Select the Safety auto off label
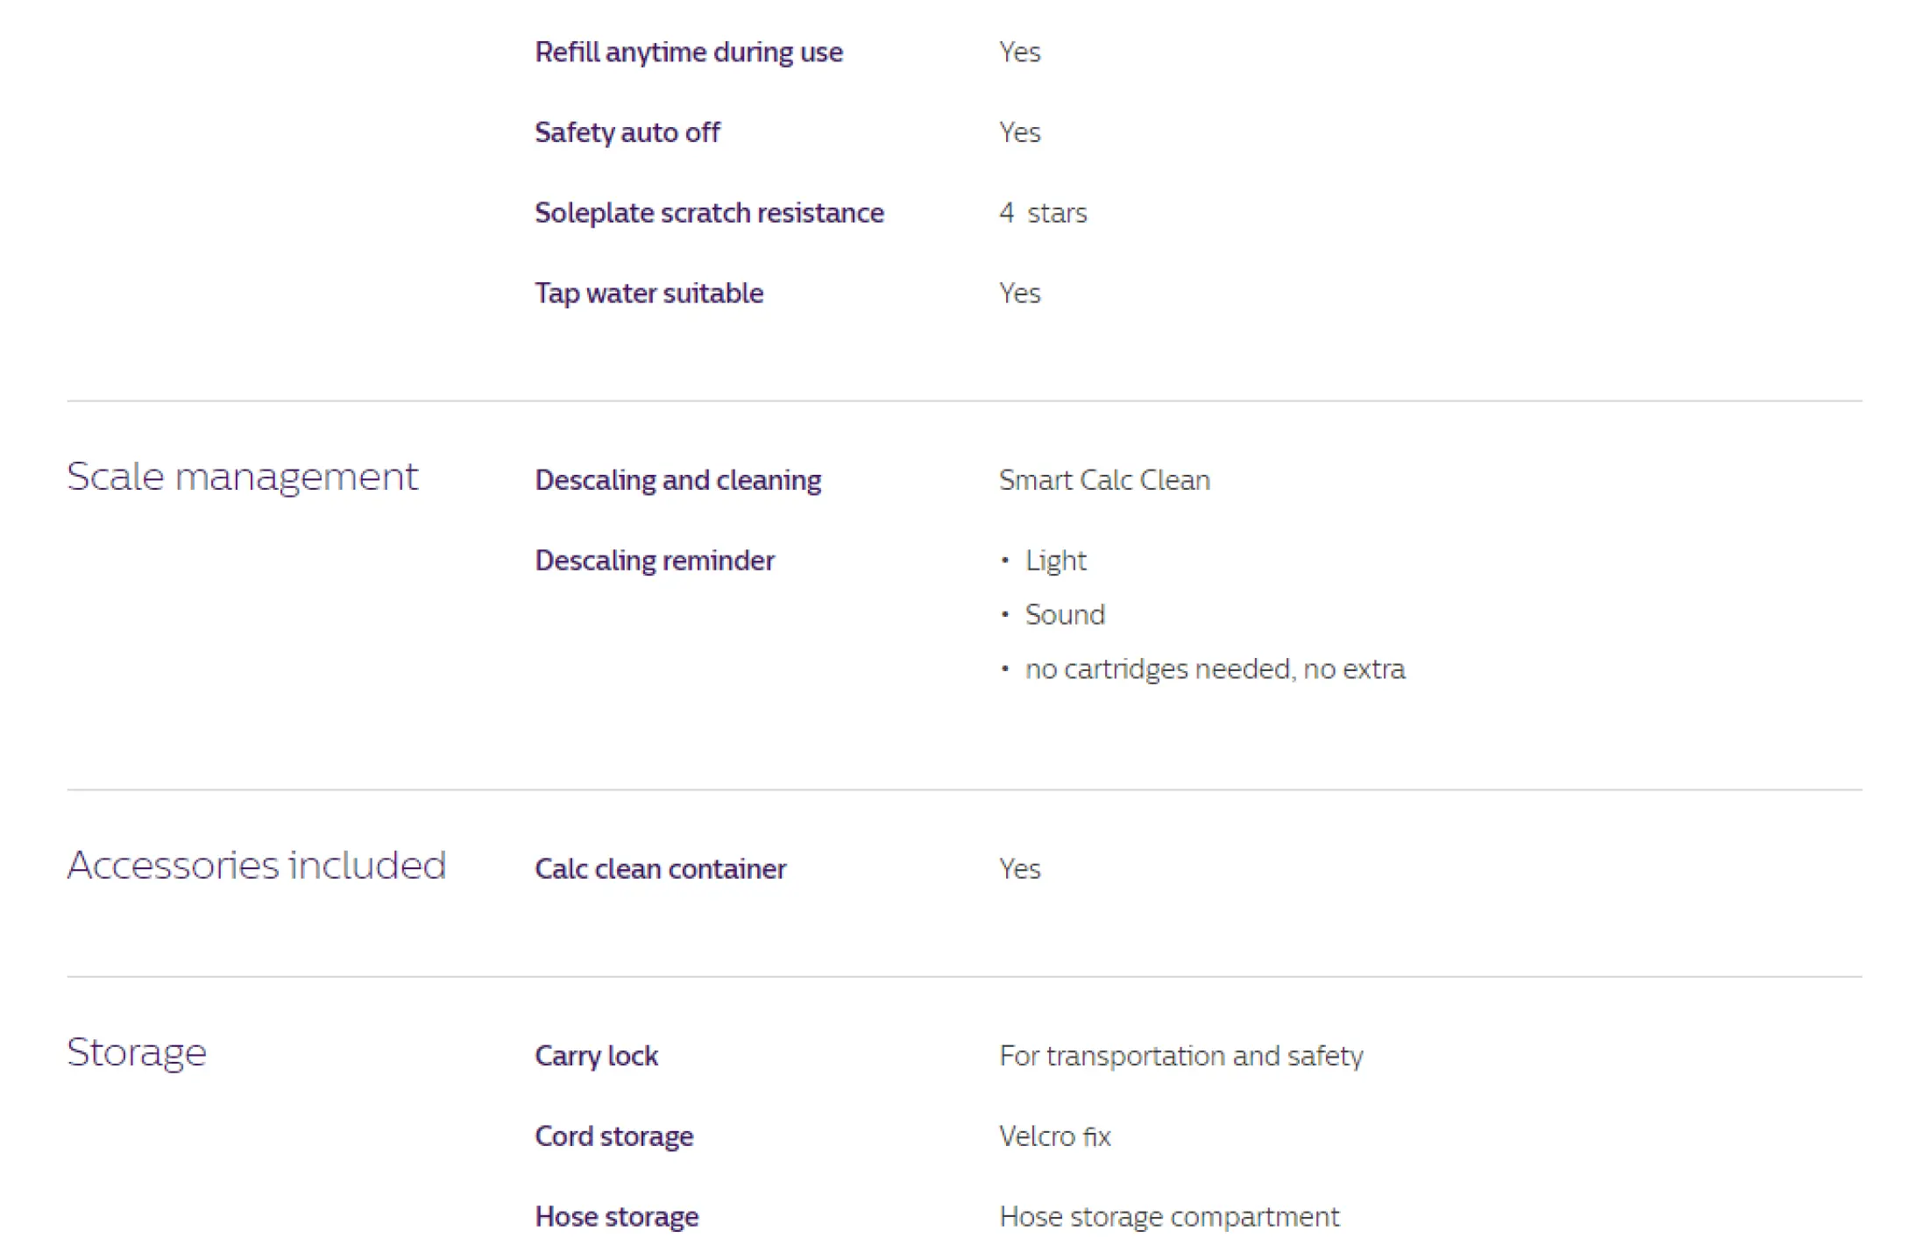1928x1245 pixels. pos(627,132)
